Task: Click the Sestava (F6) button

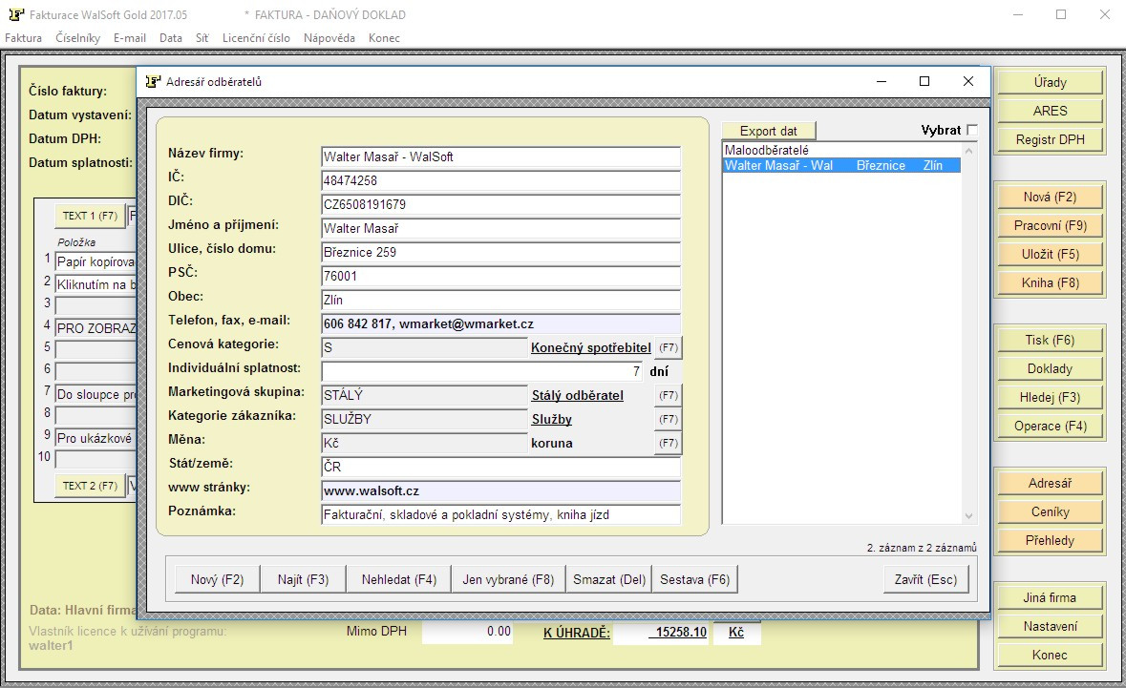Action: [694, 579]
